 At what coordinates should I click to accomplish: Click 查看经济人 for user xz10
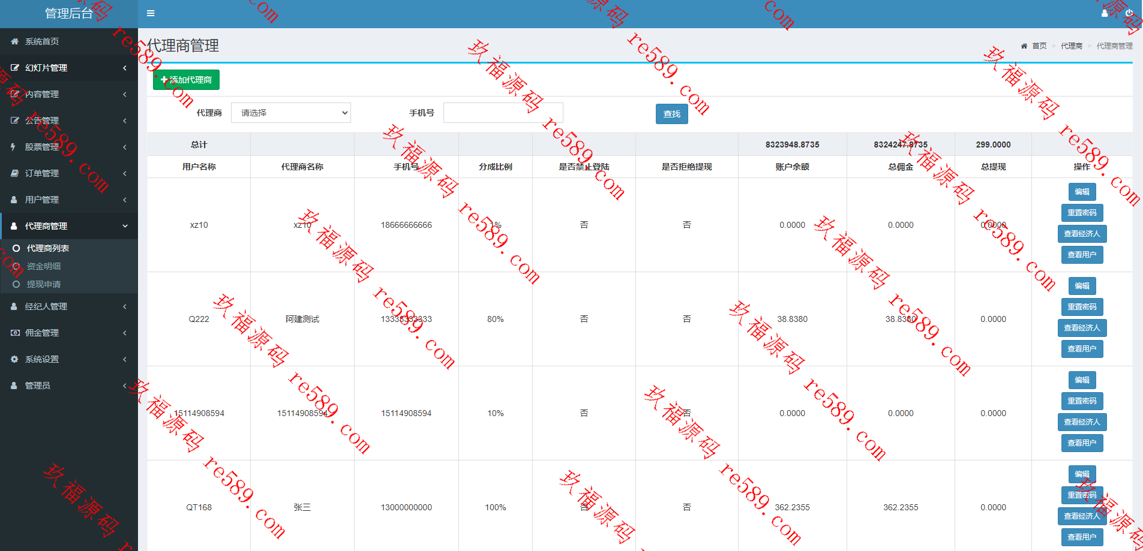1082,234
